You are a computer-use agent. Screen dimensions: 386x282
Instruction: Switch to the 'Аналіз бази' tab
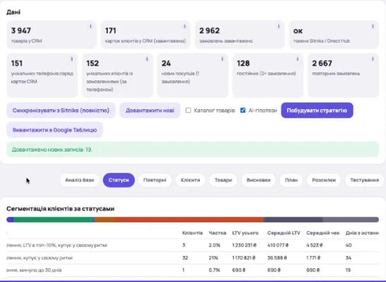point(80,180)
